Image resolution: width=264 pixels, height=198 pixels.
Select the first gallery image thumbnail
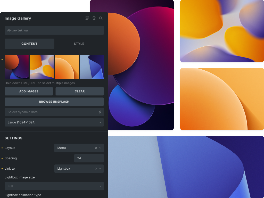click(x=16, y=67)
